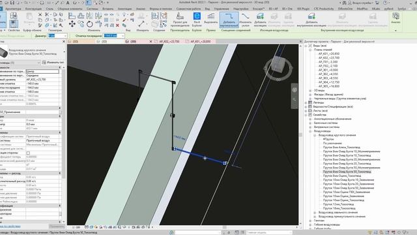The width and height of the screenshot is (417, 235).
Task: Click the red Delete X icon
Action: point(117,25)
